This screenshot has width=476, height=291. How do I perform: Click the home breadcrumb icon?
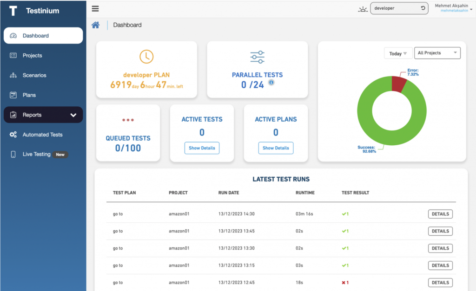pos(95,25)
